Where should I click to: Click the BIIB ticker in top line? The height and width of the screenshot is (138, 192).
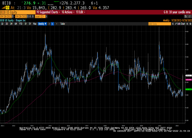[x=7, y=3]
